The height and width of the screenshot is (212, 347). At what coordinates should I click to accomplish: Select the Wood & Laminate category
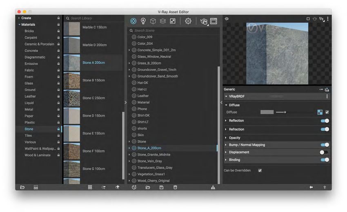38,155
